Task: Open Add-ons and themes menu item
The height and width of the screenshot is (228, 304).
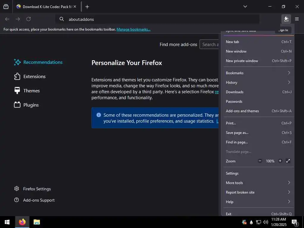Action: coord(259,111)
